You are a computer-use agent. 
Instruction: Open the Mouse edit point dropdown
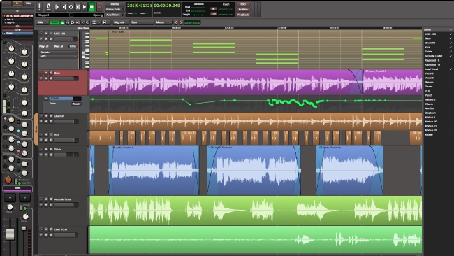pyautogui.click(x=163, y=22)
